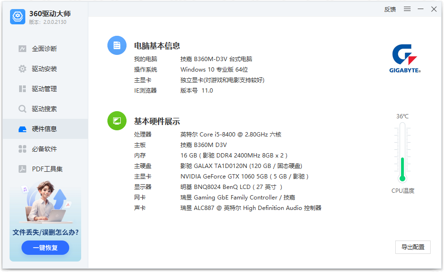Screen dimensions: 444x272
Task: Click the IE浏览器 row label
Action: pos(145,91)
